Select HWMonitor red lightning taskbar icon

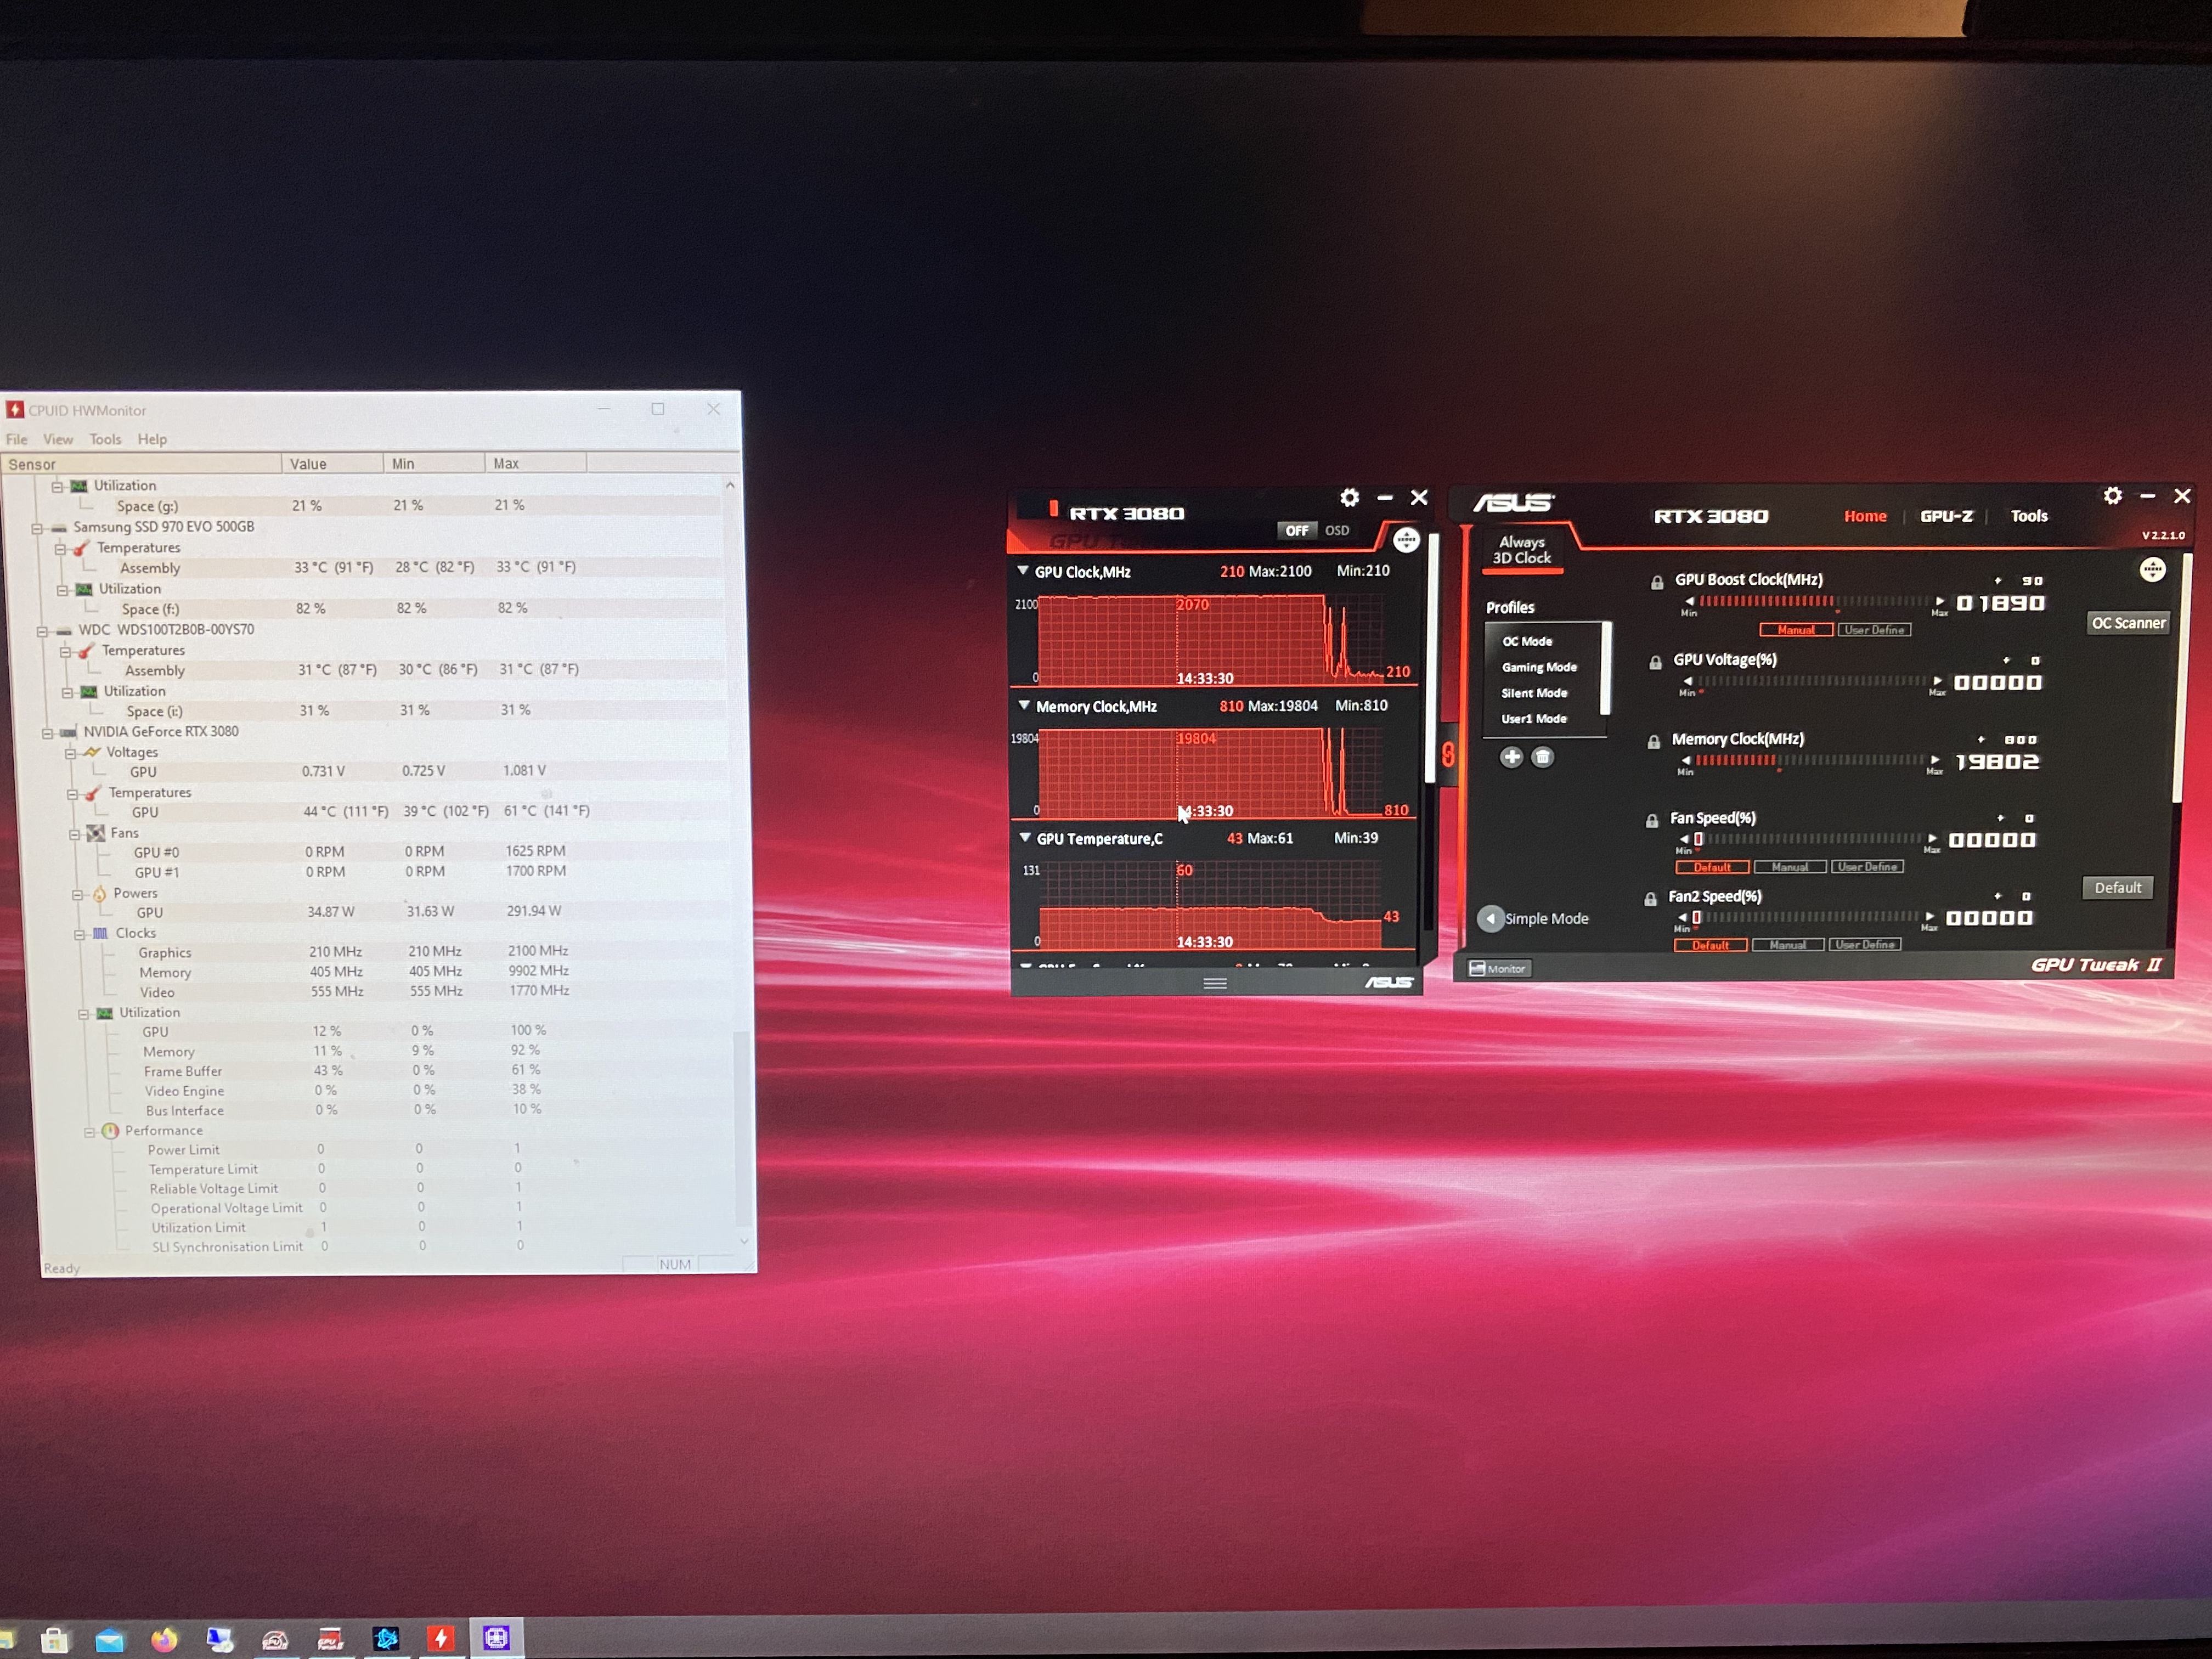pyautogui.click(x=441, y=1638)
